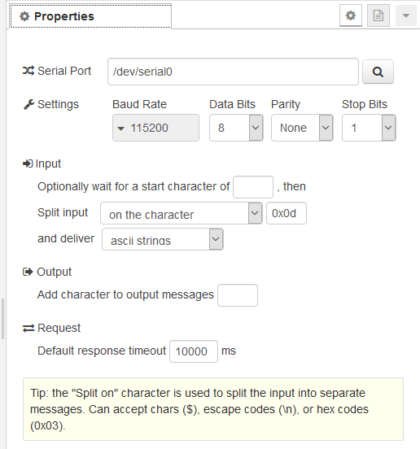Screen dimensions: 420x449
Task: Click the default response timeout field
Action: (194, 351)
